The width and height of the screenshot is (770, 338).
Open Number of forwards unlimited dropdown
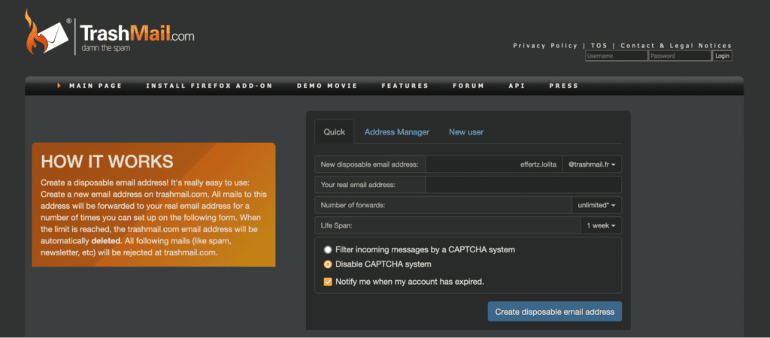coord(596,206)
